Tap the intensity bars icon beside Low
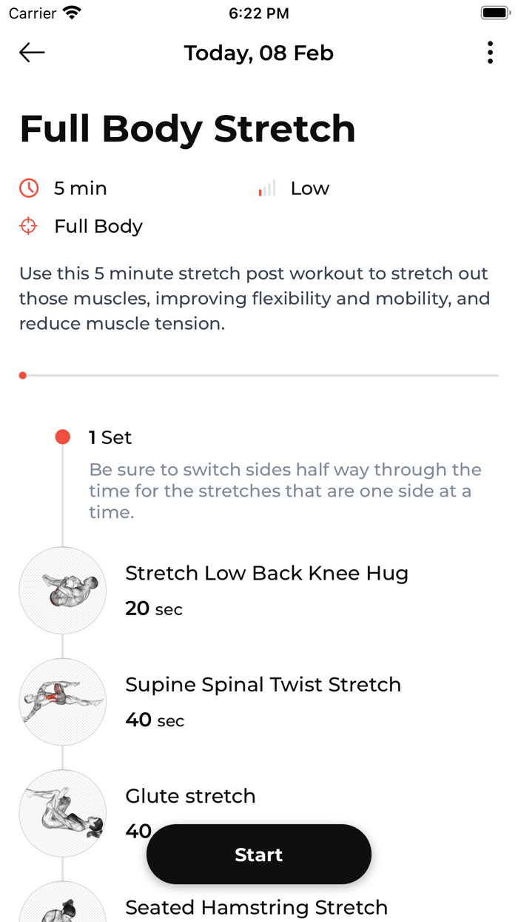This screenshot has width=518, height=922. 266,188
